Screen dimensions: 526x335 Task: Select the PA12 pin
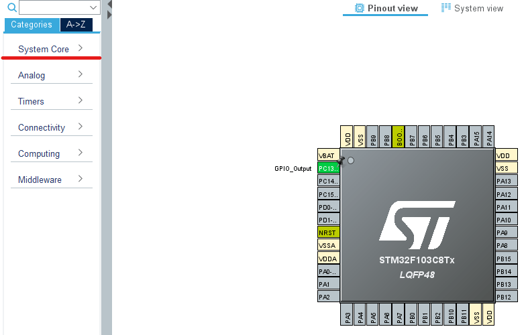tap(507, 194)
